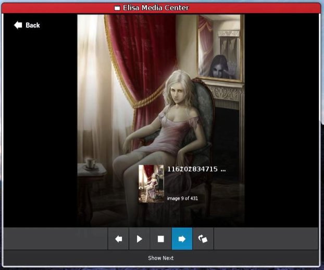Start the slideshow with the play button

(x=140, y=239)
